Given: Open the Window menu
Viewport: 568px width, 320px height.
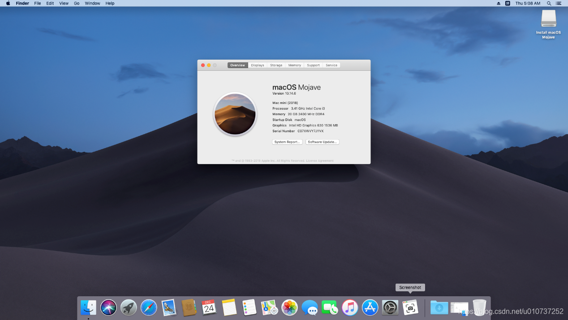Looking at the screenshot, I should [93, 3].
